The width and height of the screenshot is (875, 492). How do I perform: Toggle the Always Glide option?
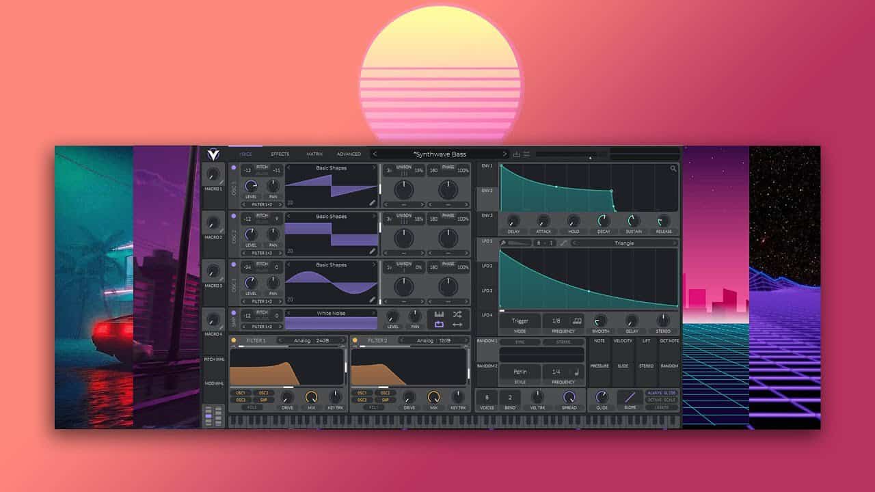pyautogui.click(x=661, y=393)
